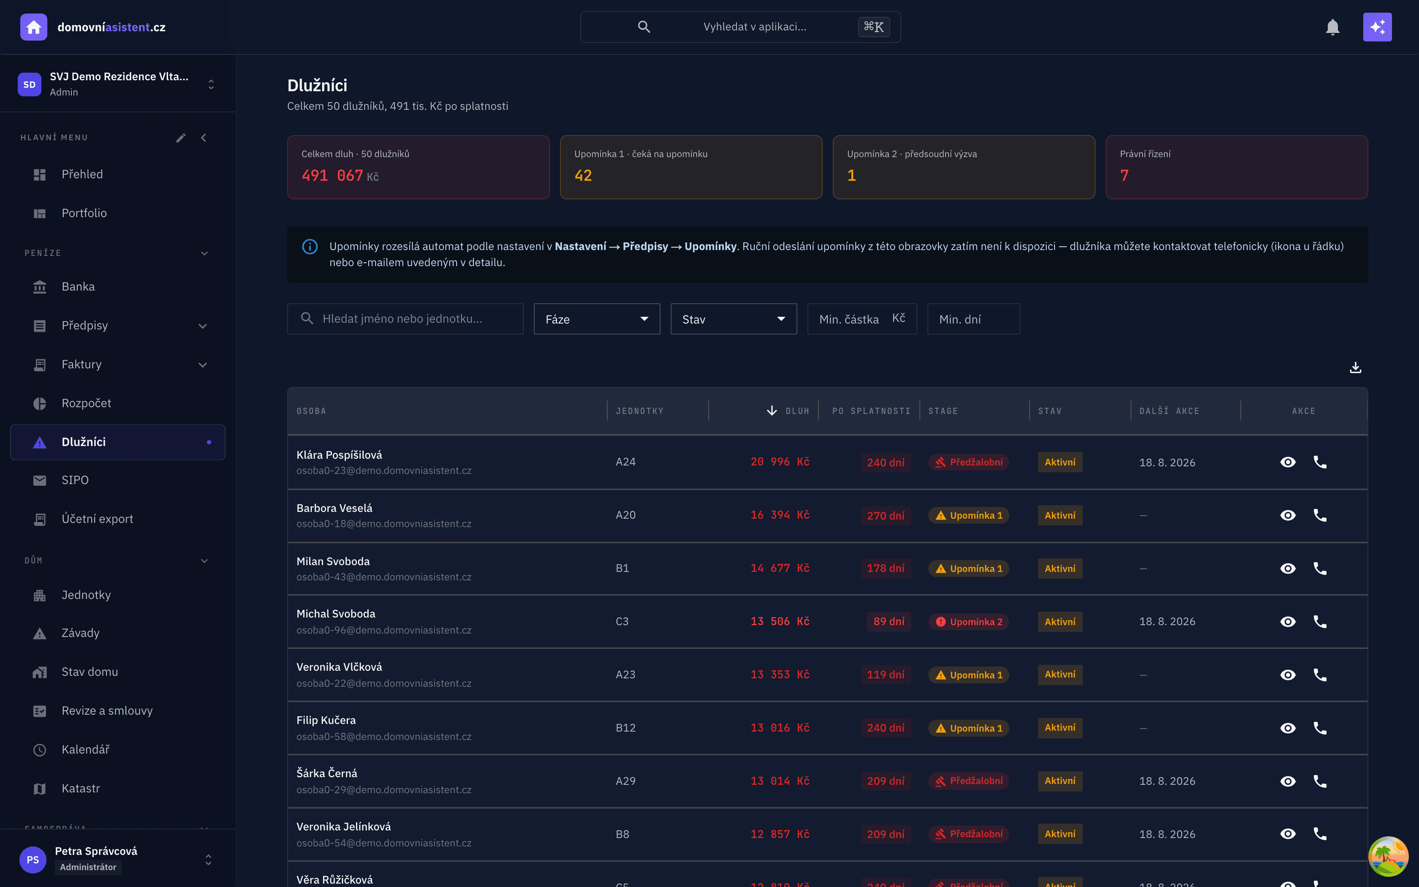1419x887 pixels.
Task: Click the Upomínka 2 badge for Michal Svoboda
Action: [x=968, y=622]
